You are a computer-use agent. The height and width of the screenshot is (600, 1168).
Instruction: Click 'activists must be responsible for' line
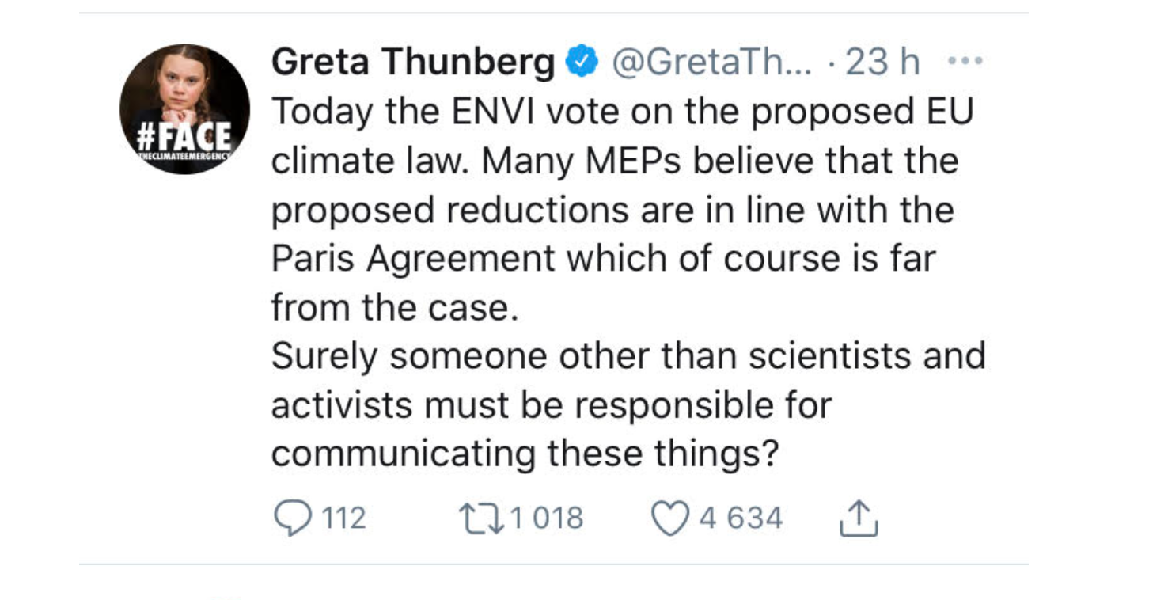(552, 405)
